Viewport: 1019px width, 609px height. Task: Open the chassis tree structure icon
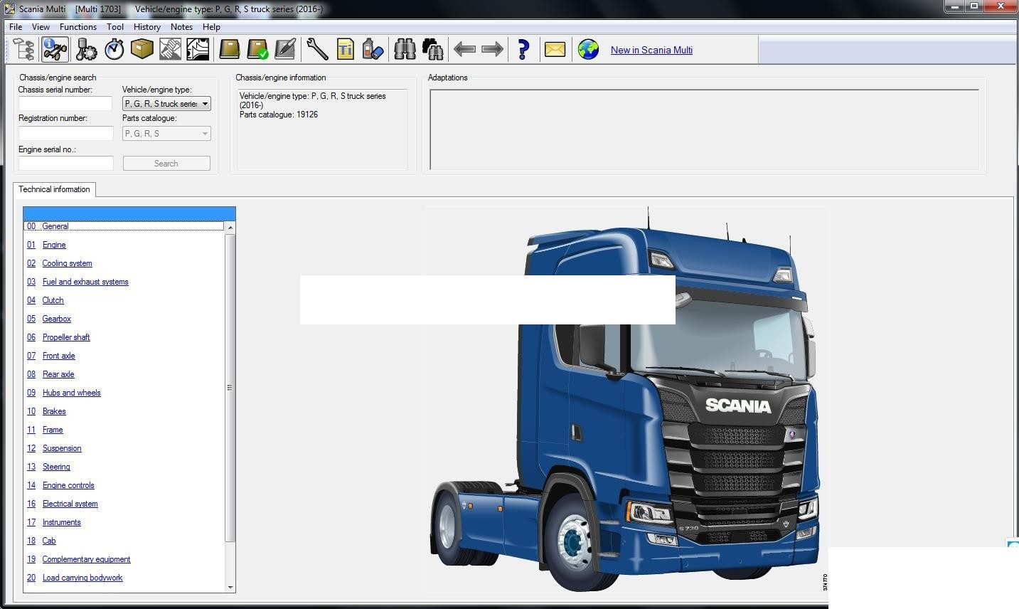(23, 49)
